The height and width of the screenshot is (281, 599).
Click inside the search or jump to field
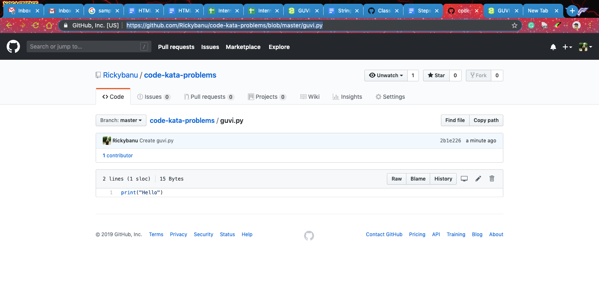pos(83,46)
